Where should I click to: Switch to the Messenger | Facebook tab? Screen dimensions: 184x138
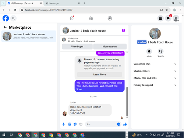click(25, 3)
